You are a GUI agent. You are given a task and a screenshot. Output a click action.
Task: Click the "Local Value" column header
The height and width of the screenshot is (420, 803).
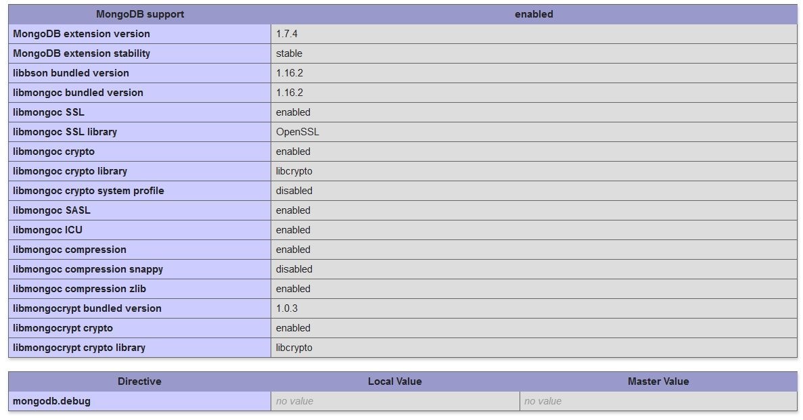pyautogui.click(x=395, y=381)
